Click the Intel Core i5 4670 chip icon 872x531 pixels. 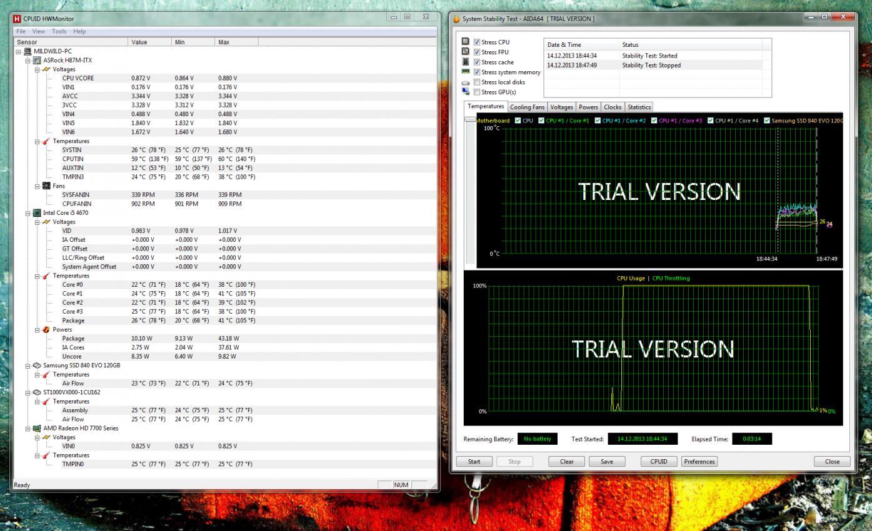pyautogui.click(x=37, y=212)
